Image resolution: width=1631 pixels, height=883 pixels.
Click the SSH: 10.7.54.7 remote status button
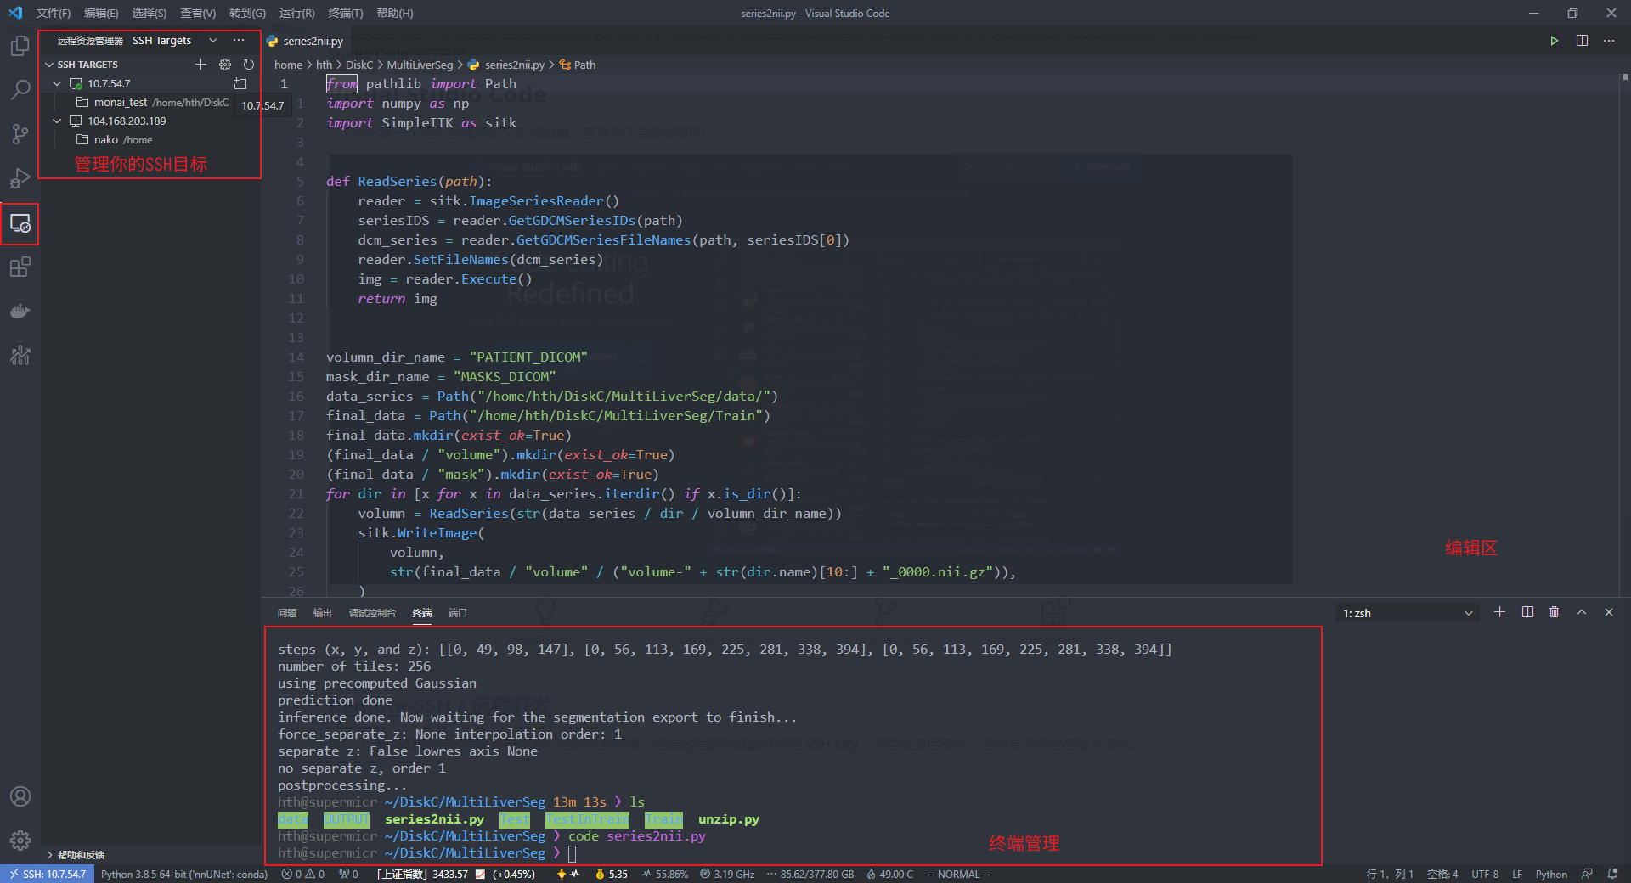47,875
